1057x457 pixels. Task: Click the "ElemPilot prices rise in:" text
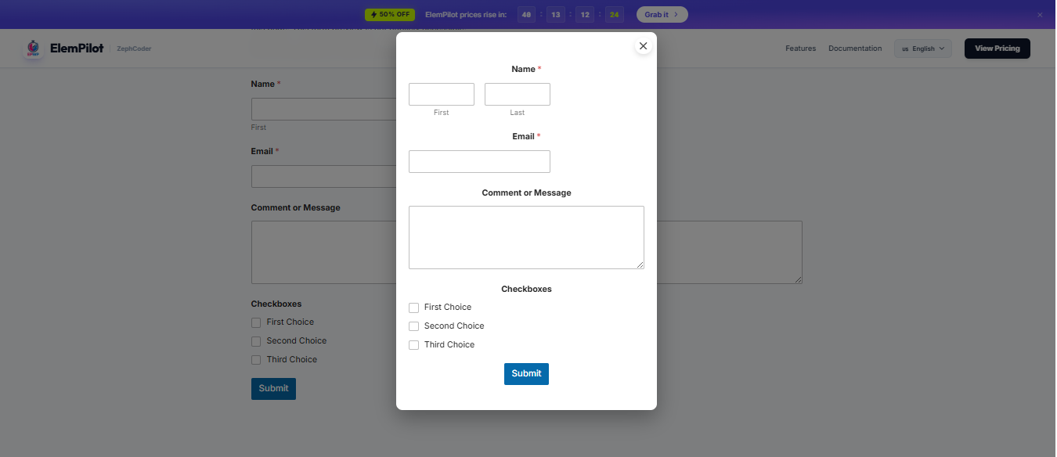[x=466, y=15]
